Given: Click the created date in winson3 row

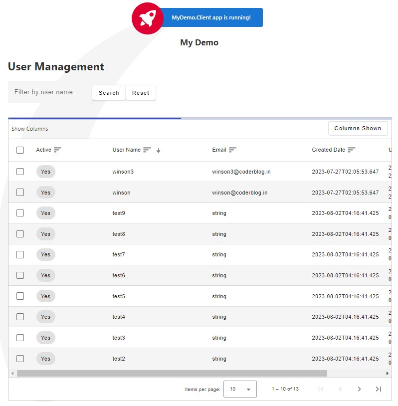Looking at the screenshot, I should click(x=345, y=172).
